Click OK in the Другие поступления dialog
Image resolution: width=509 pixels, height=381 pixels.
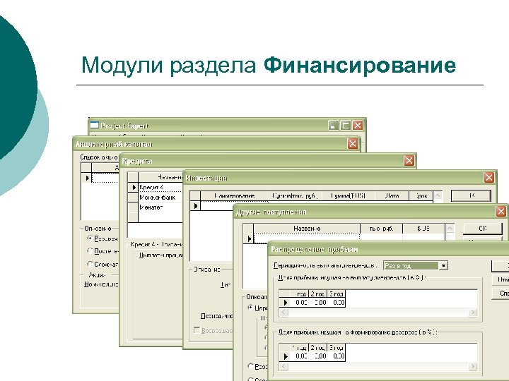pyautogui.click(x=482, y=229)
